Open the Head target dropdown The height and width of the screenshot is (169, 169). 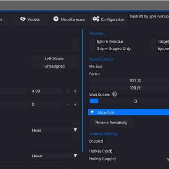54,130
